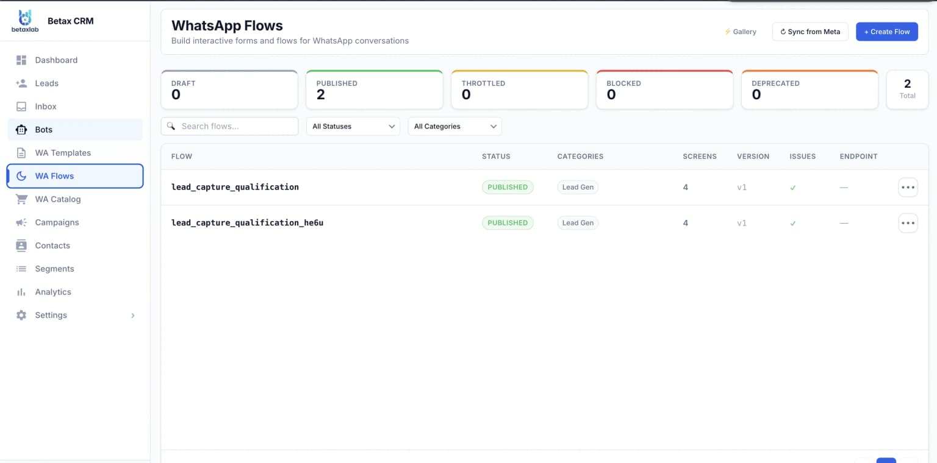Select the Draft status card
The image size is (937, 463).
click(x=229, y=90)
